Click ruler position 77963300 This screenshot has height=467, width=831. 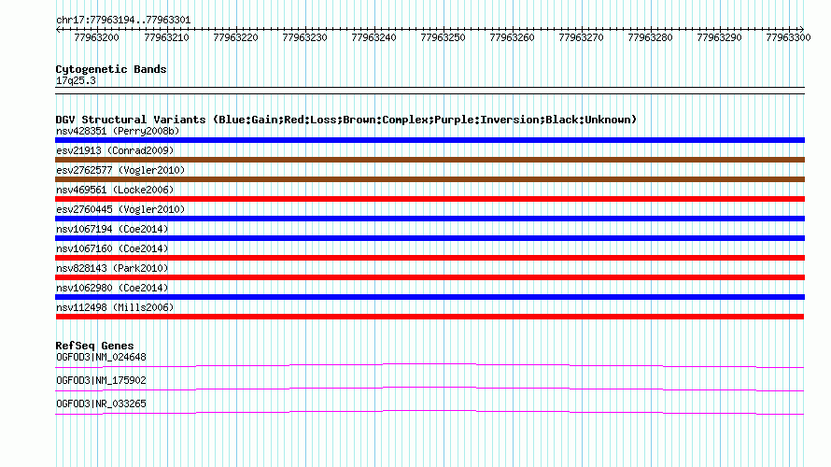click(x=788, y=37)
